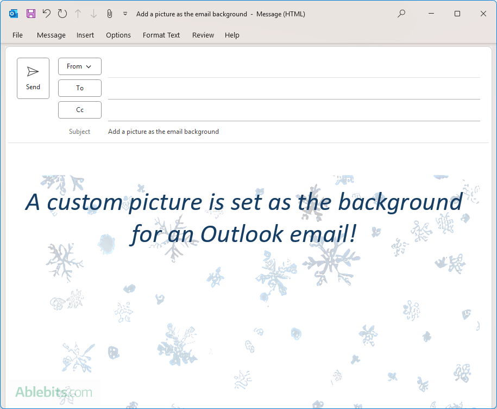497x409 pixels.
Task: Open the File menu
Action: (x=17, y=35)
